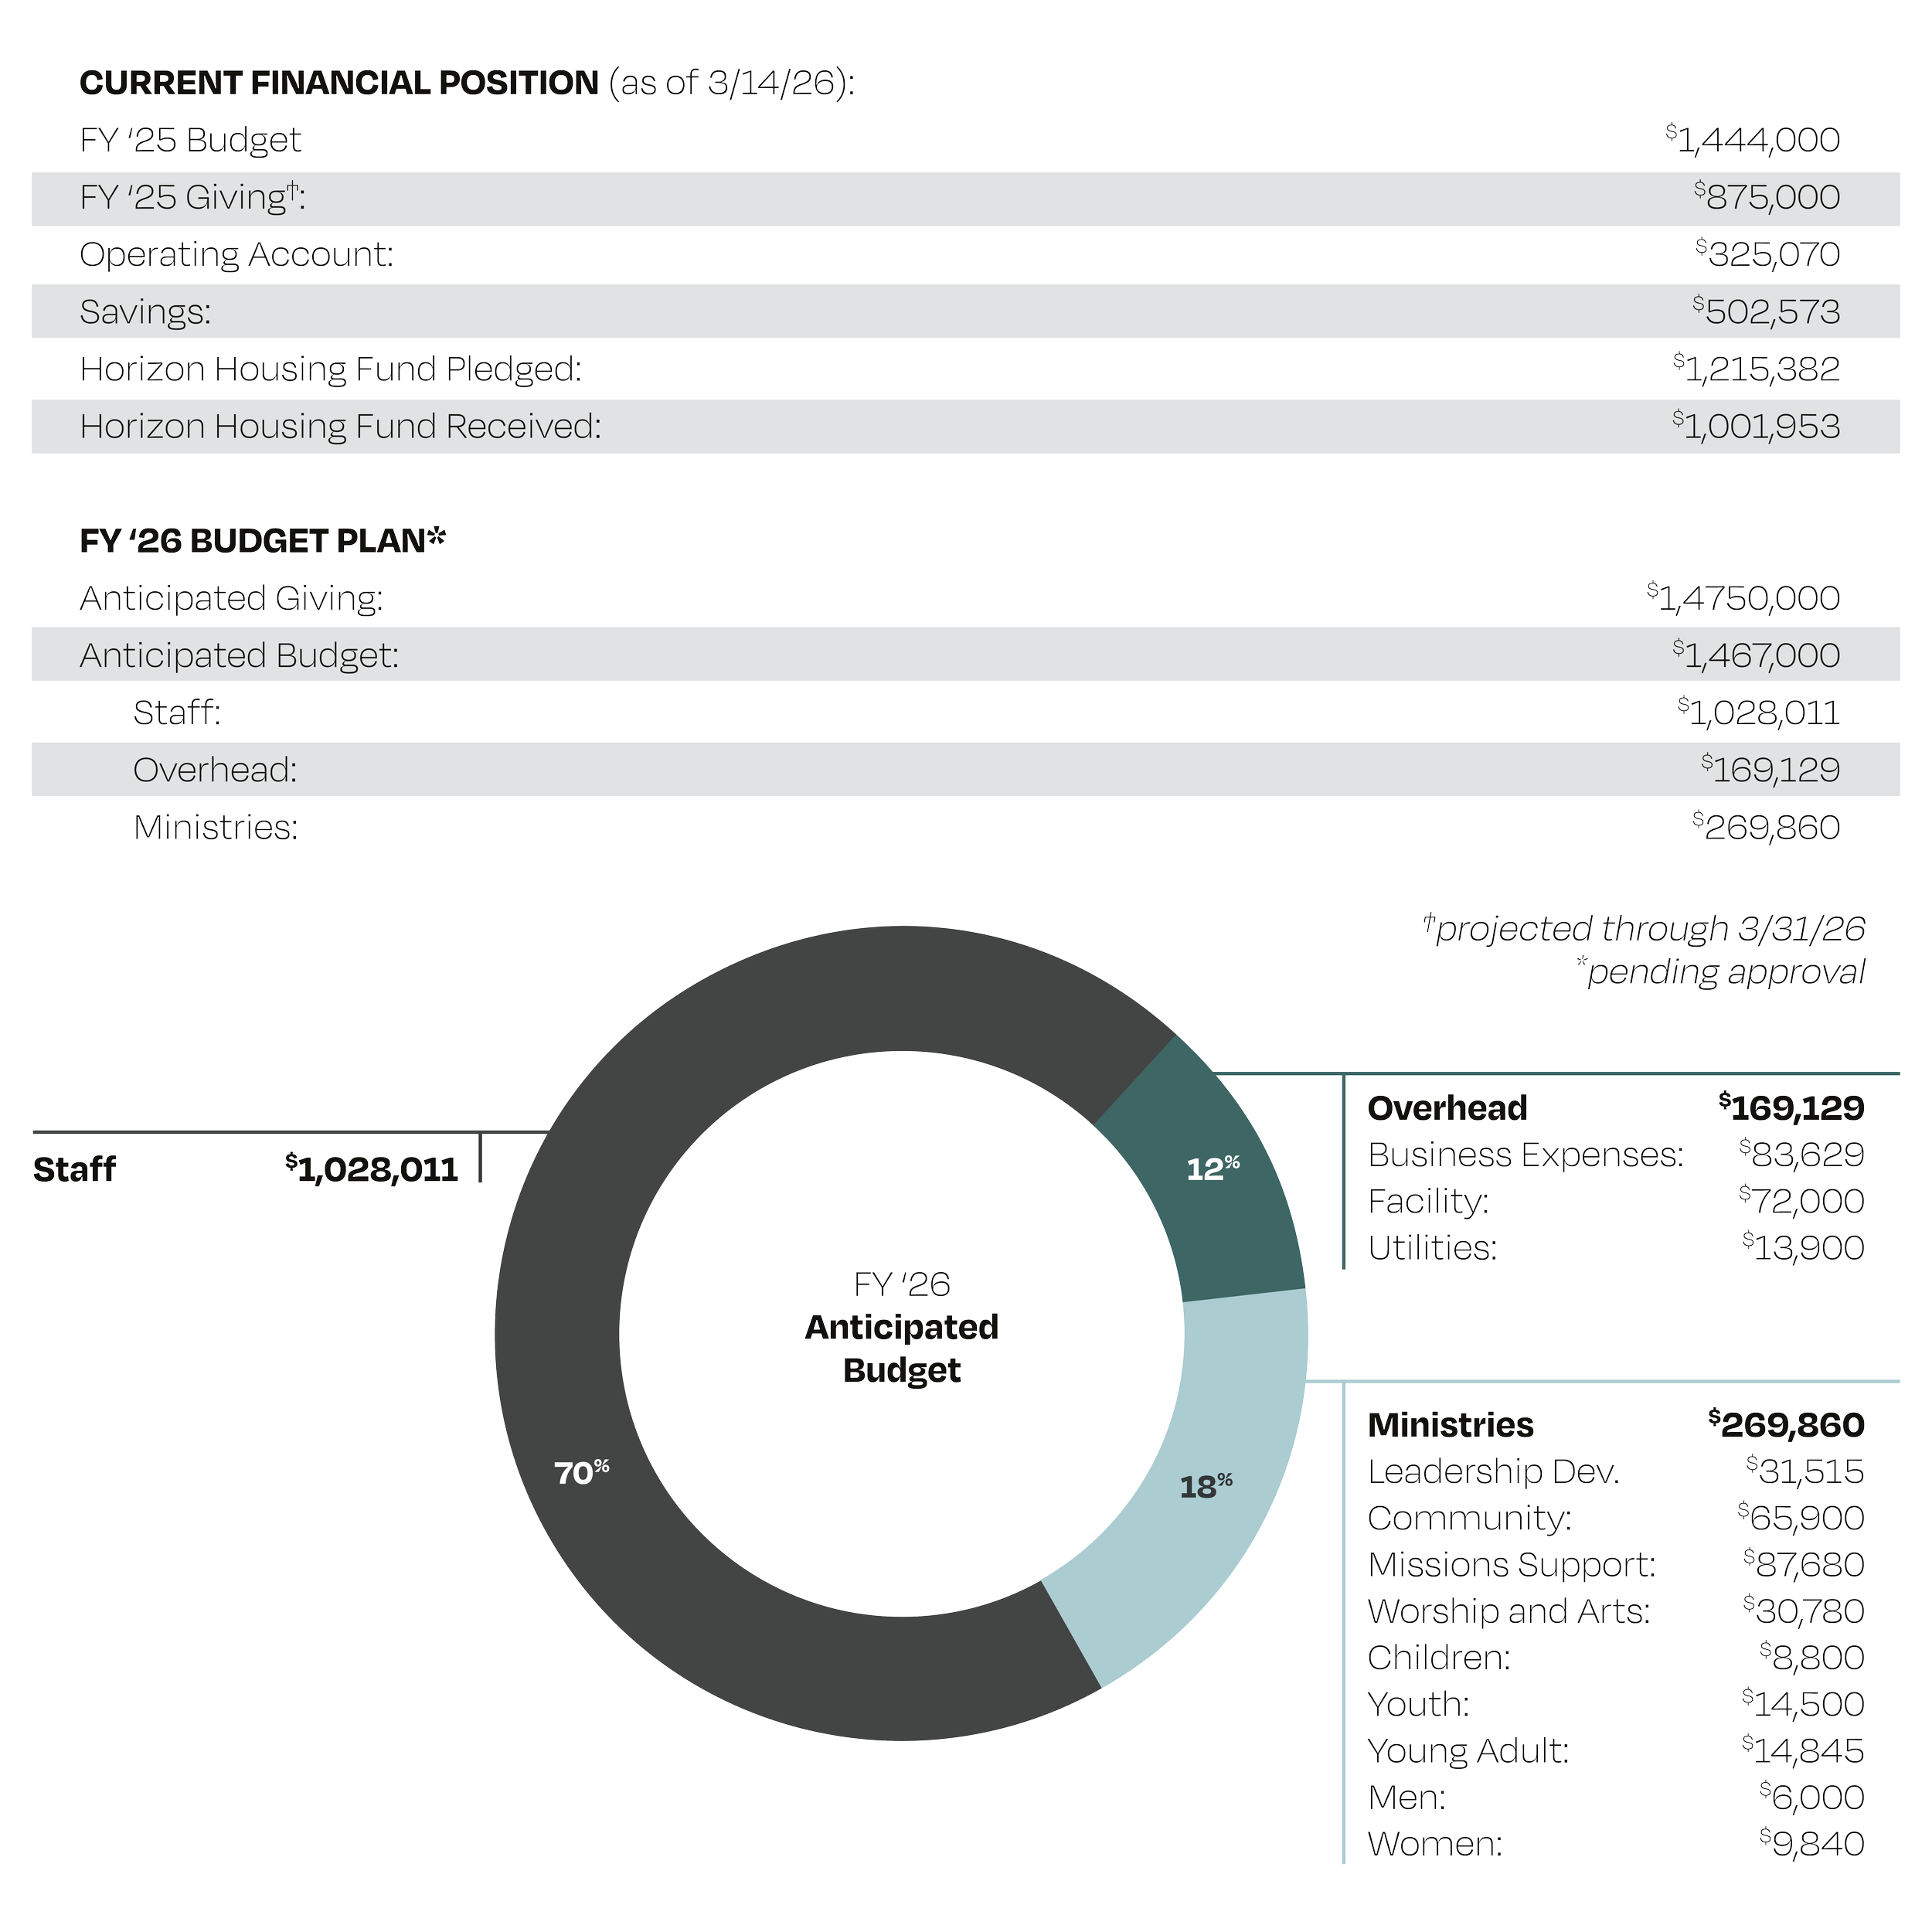Select the Anticipated Budget row
This screenshot has width=1932, height=1932.
(240, 656)
